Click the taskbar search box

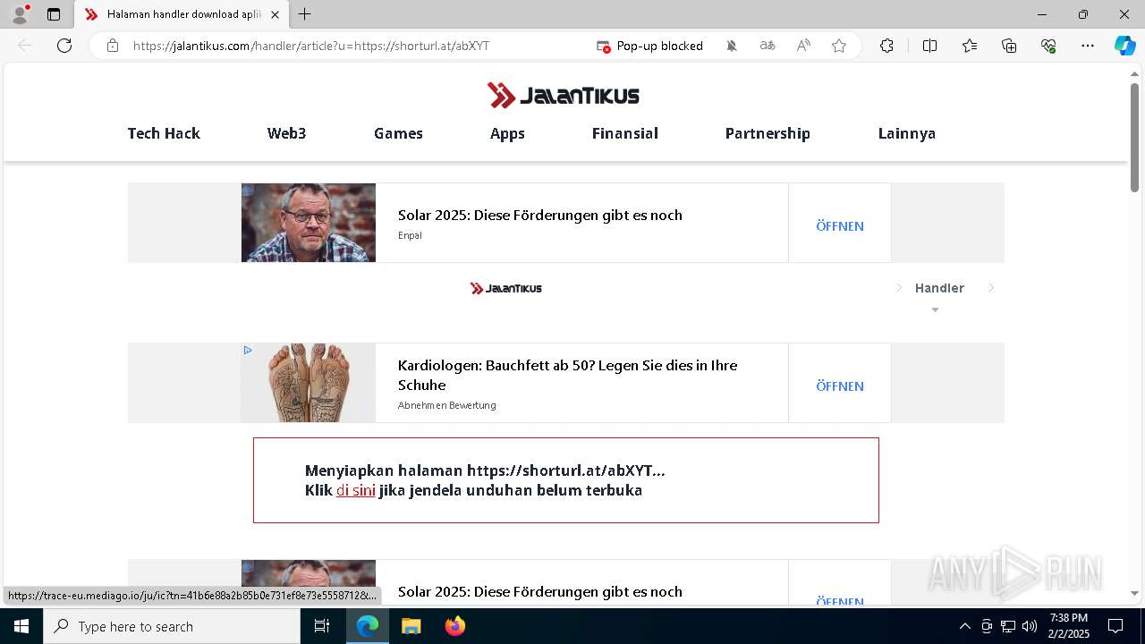[172, 626]
